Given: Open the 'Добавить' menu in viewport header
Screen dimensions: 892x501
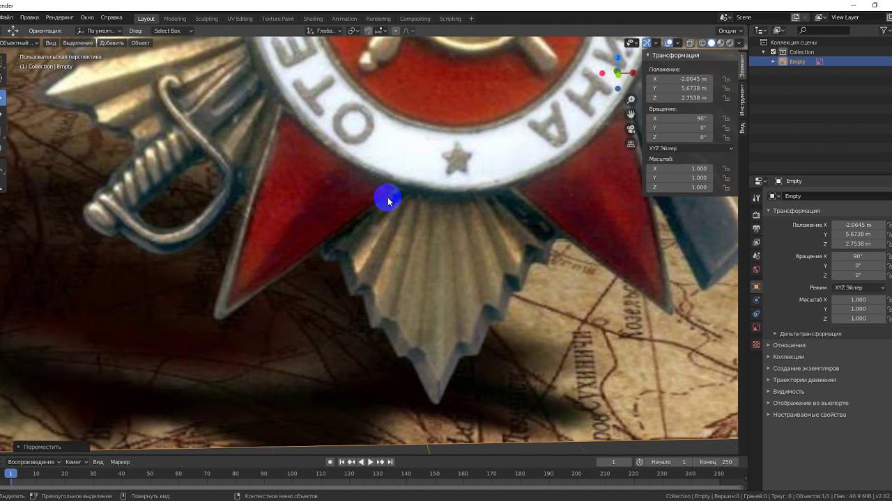Looking at the screenshot, I should (111, 43).
